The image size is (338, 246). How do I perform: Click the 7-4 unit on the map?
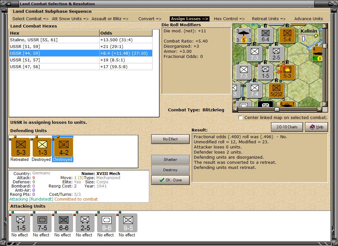coord(254,90)
